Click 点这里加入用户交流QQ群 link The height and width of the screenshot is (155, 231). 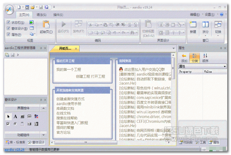(x=144, y=70)
